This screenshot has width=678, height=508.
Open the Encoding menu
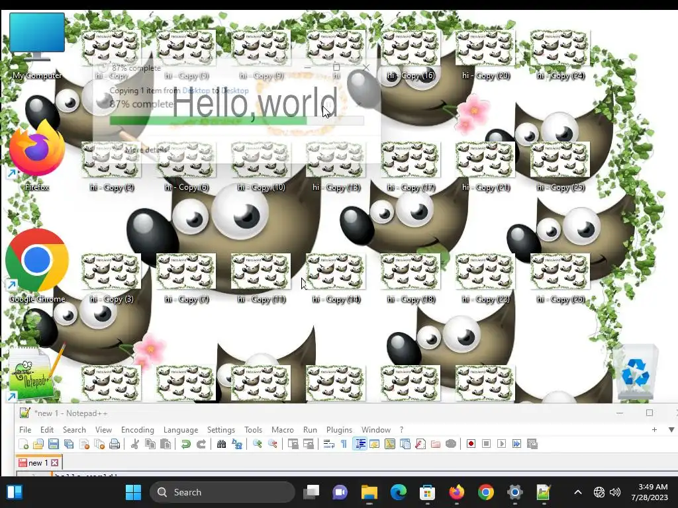138,430
